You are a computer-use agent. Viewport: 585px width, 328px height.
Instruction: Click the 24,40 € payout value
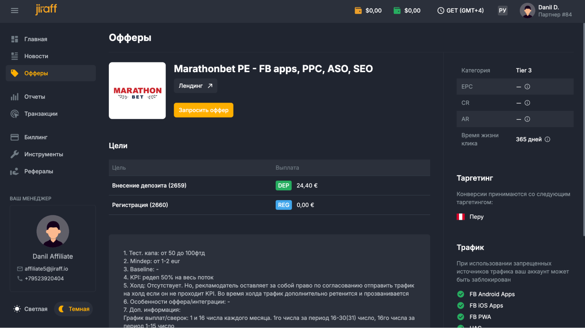[x=307, y=185]
